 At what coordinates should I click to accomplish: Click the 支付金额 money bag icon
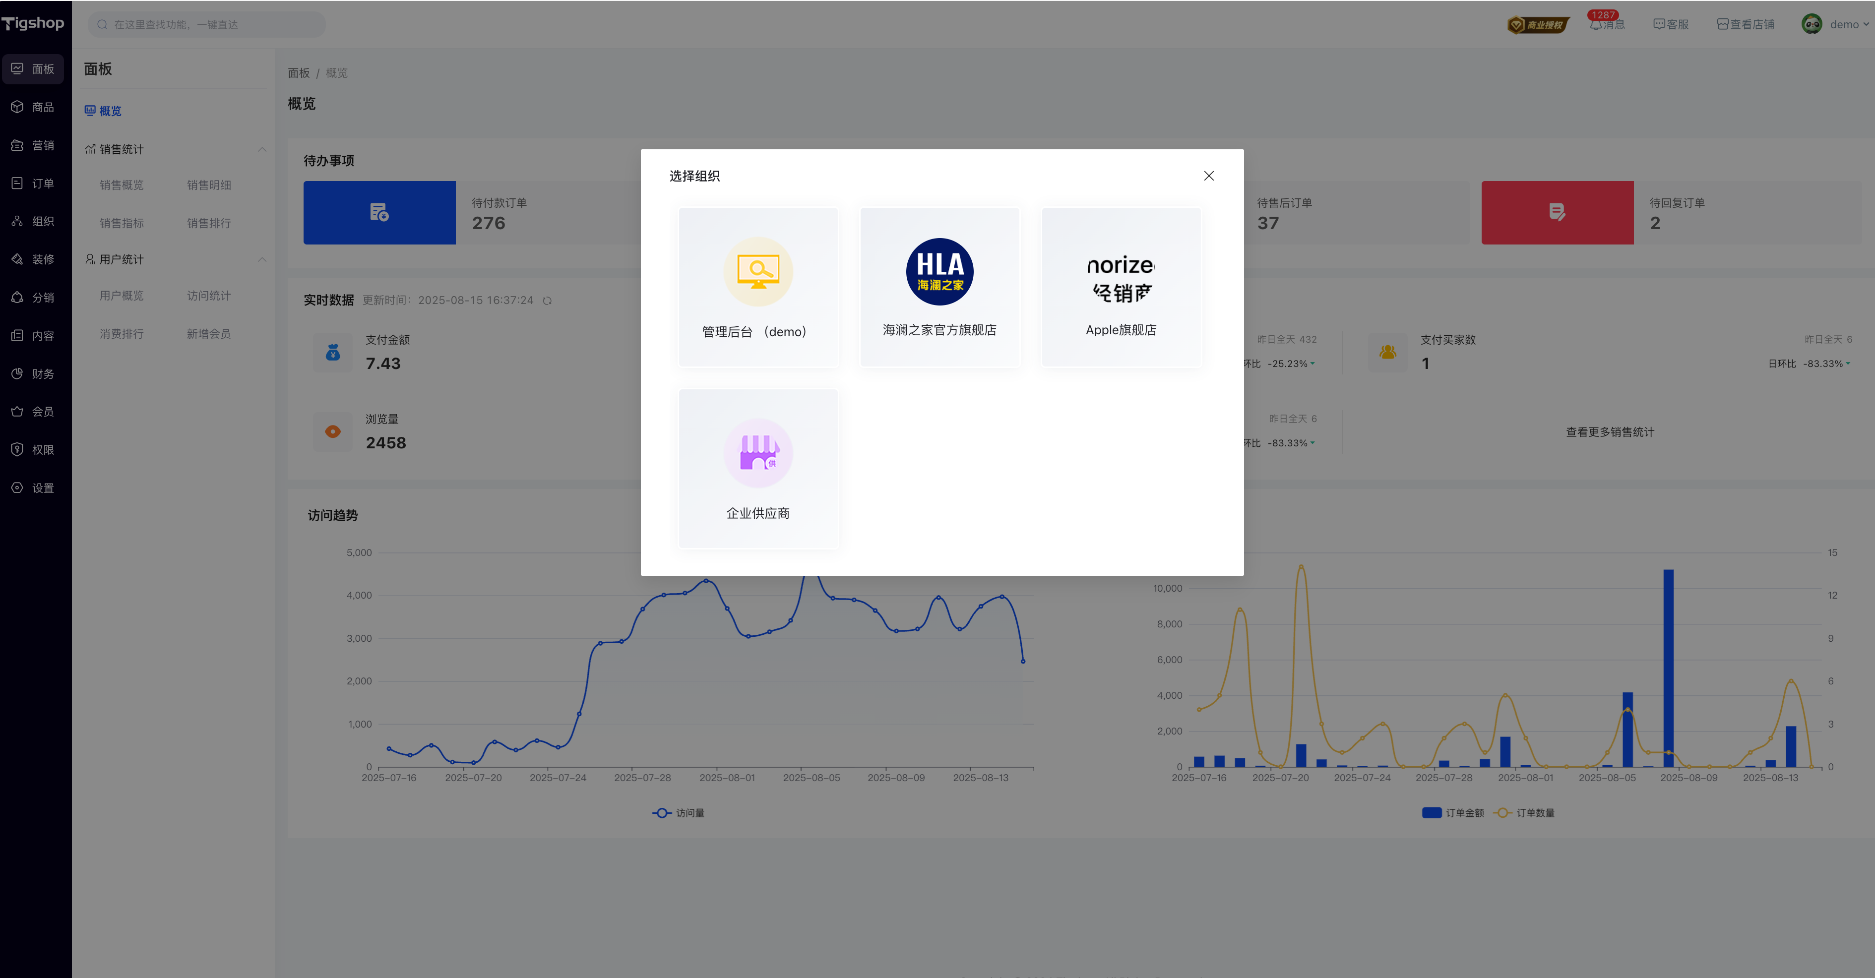click(x=333, y=352)
